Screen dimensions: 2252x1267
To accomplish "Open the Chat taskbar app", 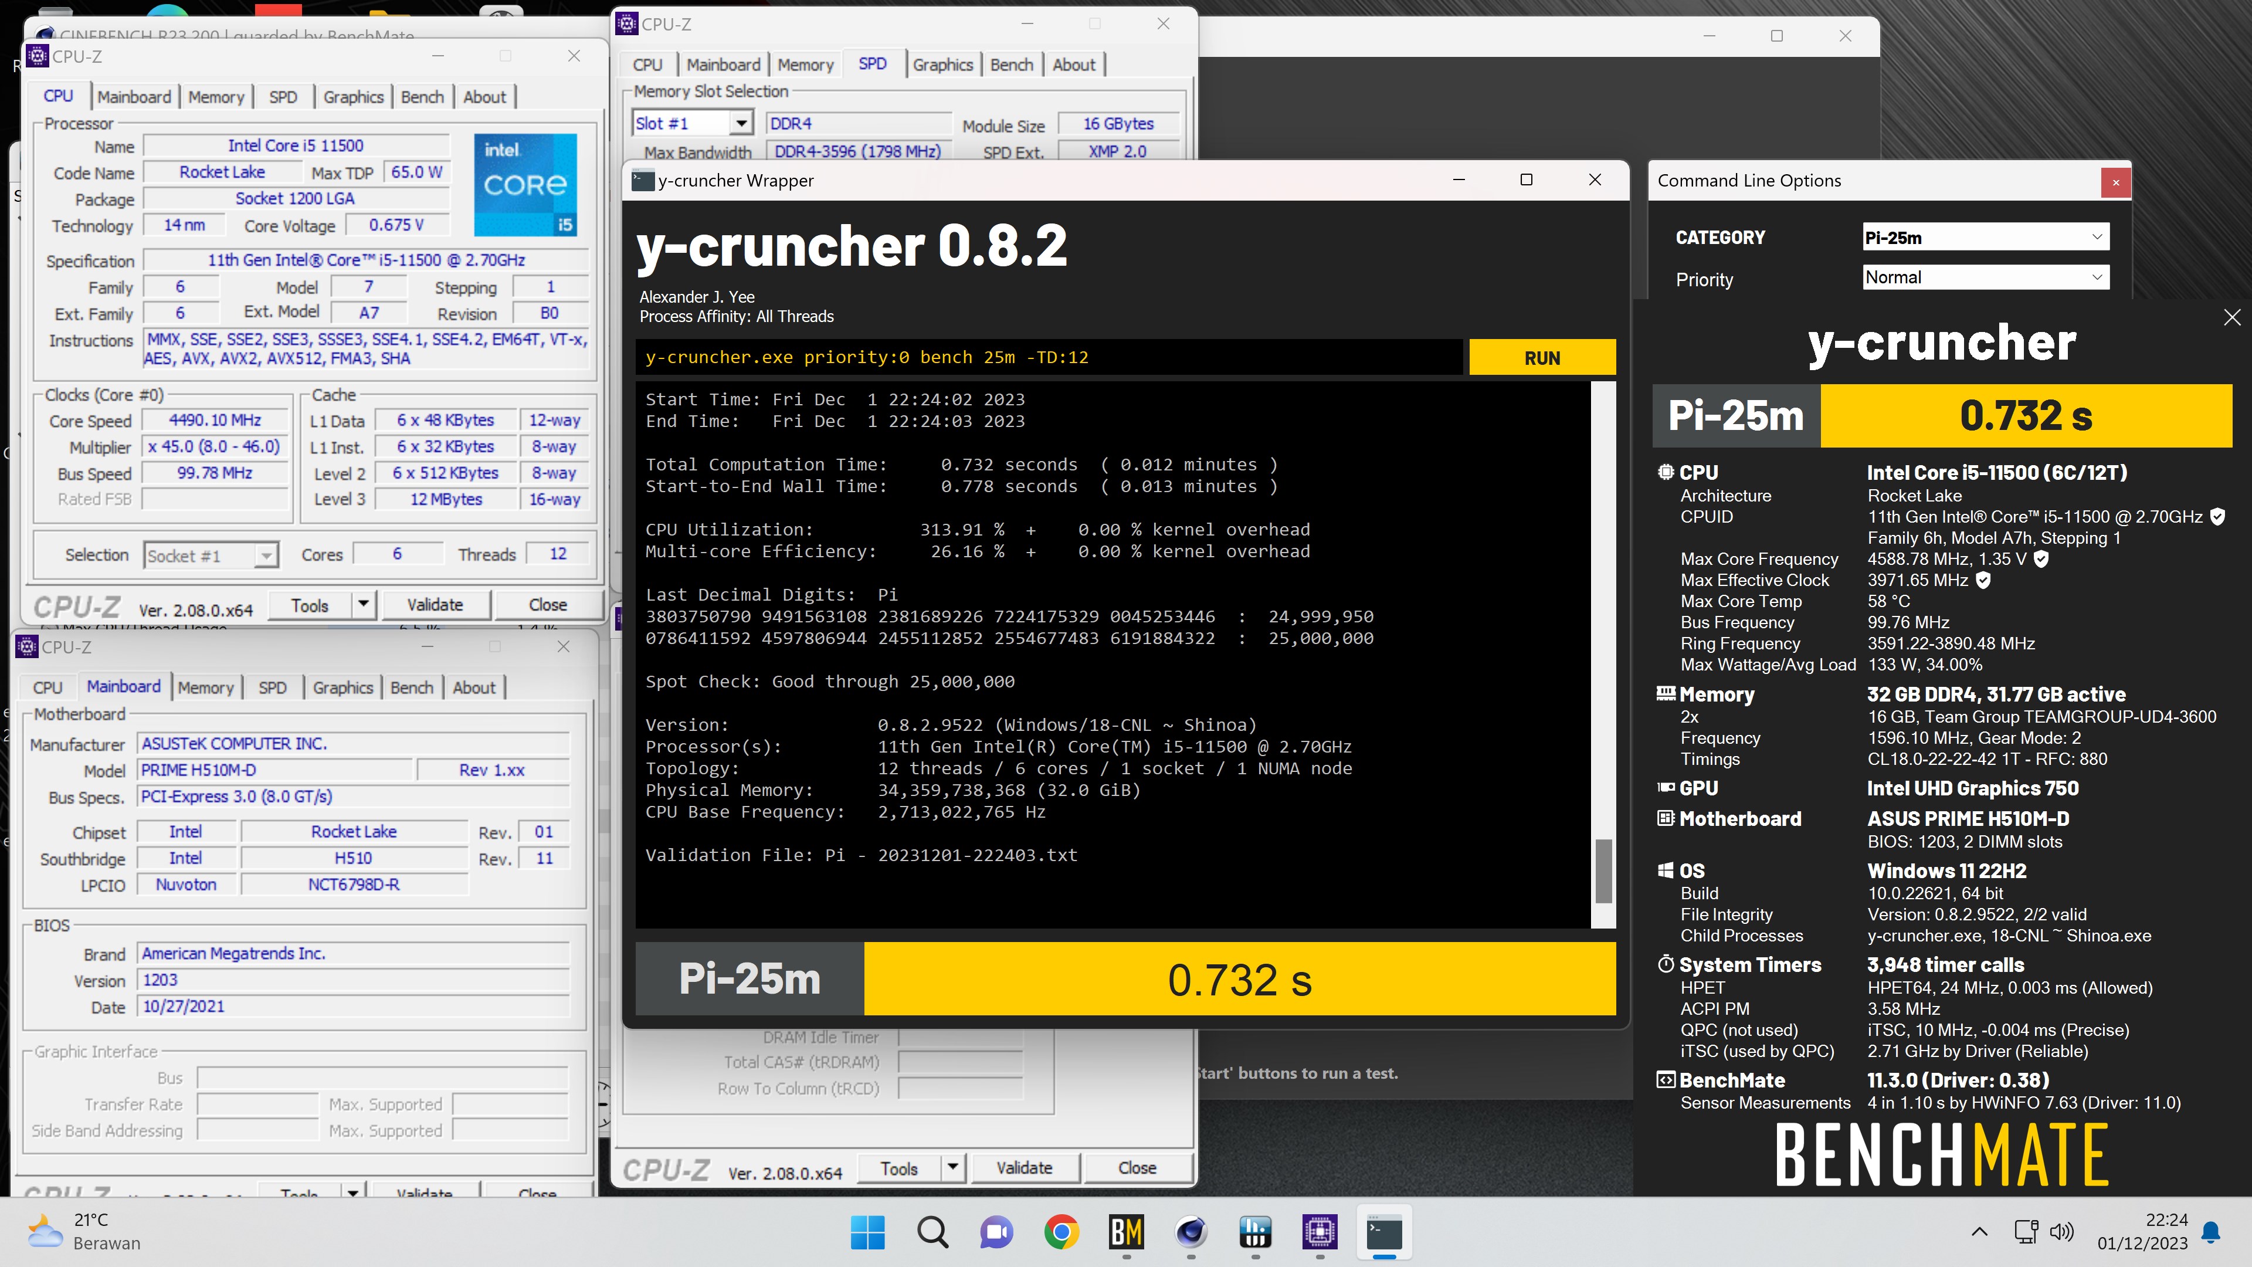I will click(996, 1233).
